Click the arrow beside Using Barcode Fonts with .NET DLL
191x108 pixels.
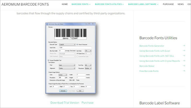(x=184, y=56)
